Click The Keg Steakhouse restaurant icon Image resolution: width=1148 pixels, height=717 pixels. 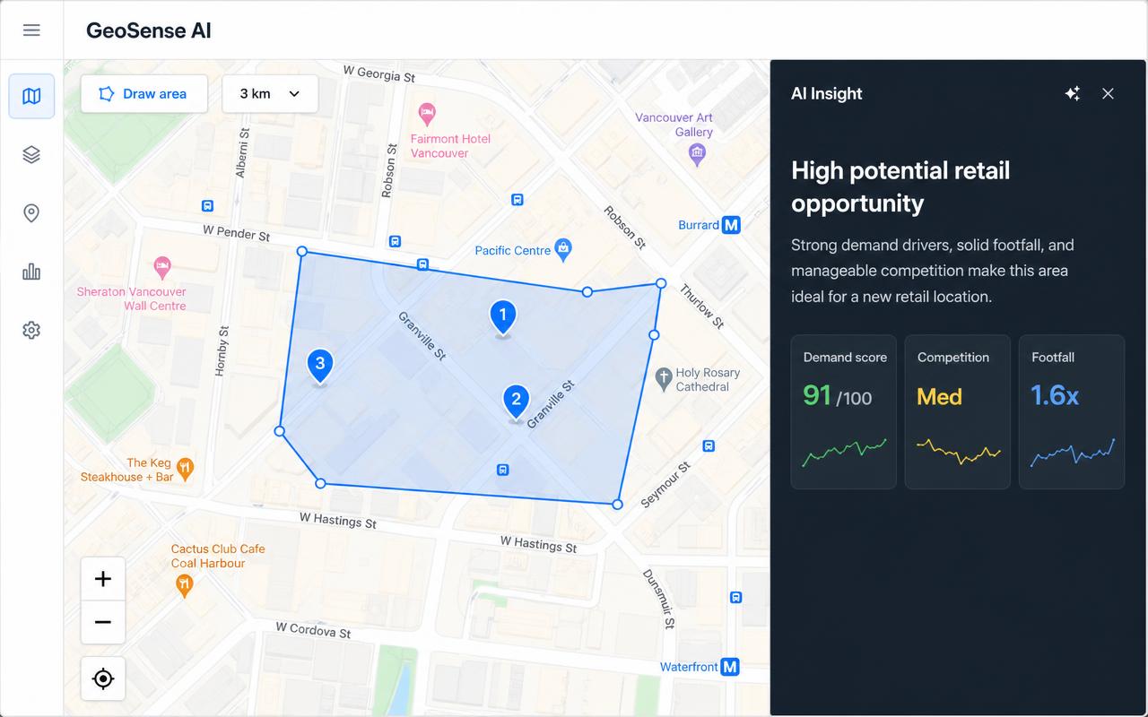[185, 468]
